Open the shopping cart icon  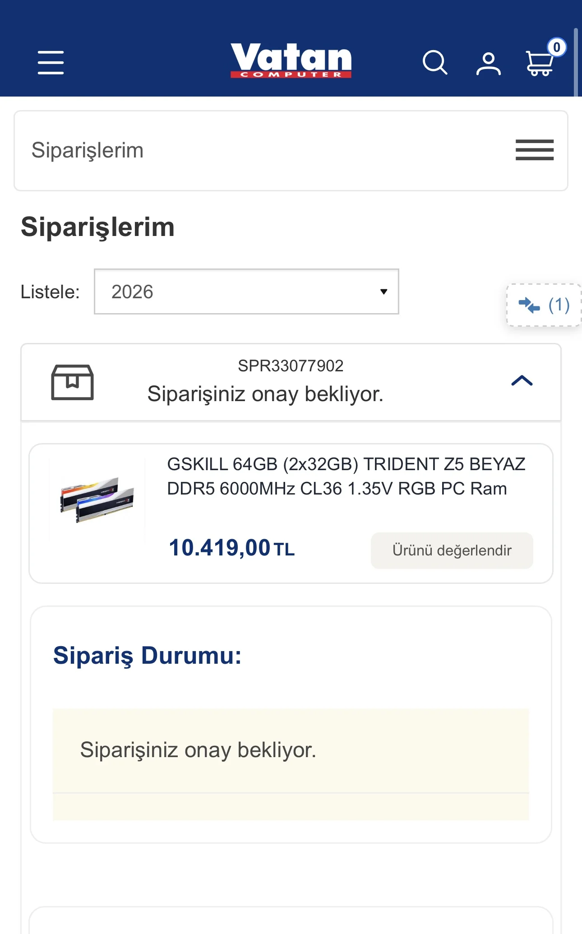[539, 64]
